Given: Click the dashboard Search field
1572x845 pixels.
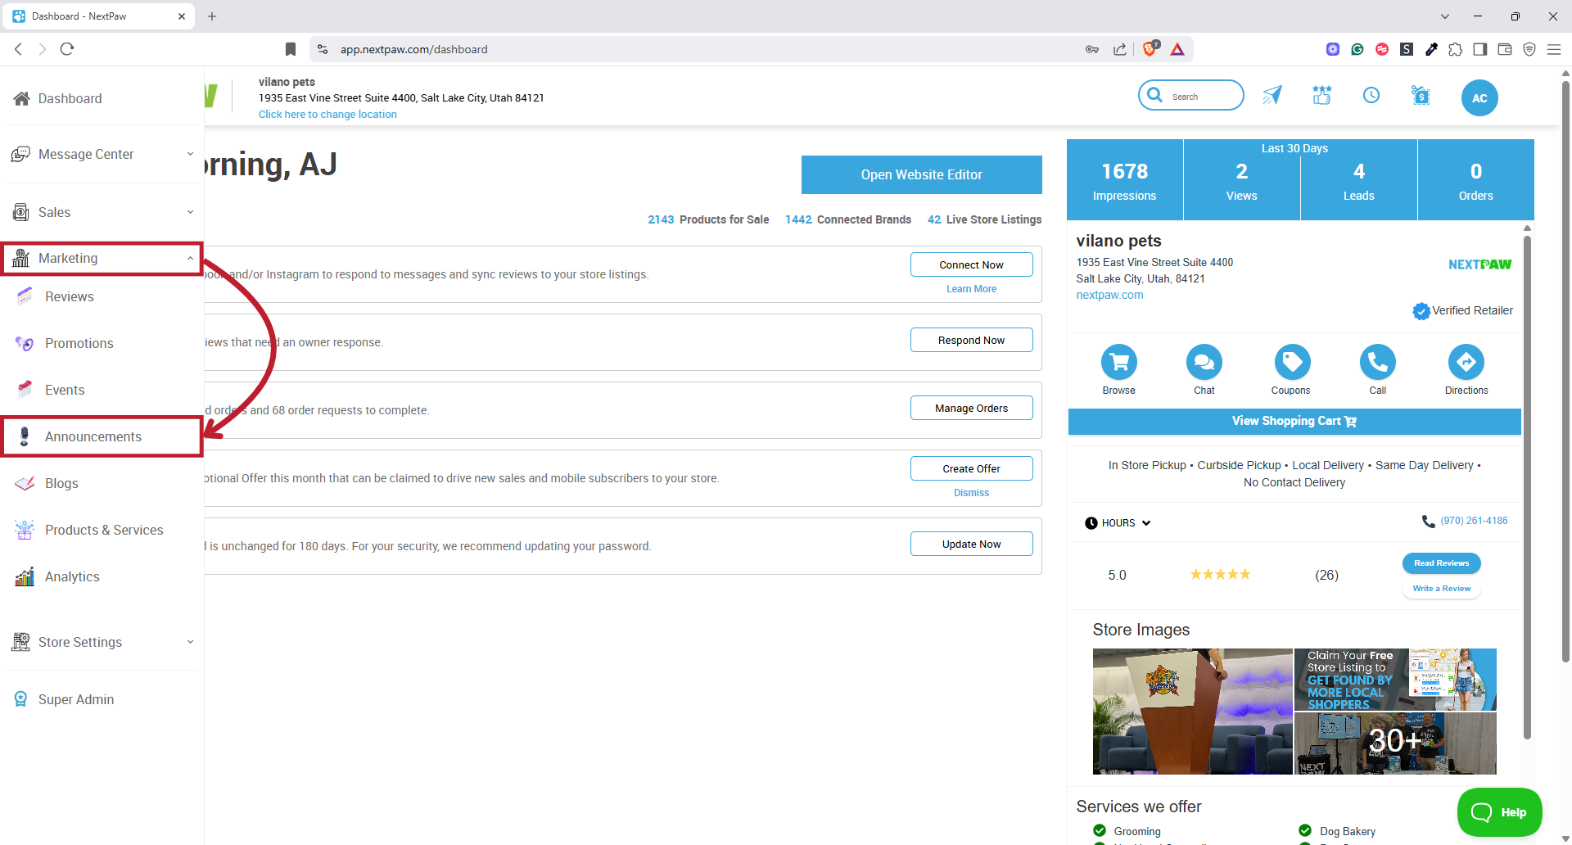Looking at the screenshot, I should 1190,96.
